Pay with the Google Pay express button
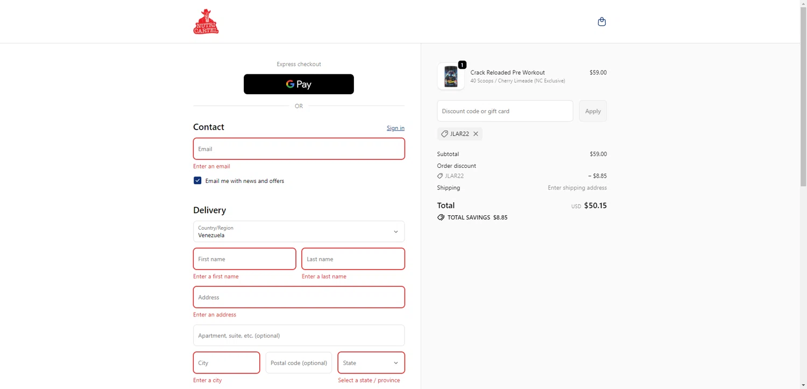This screenshot has width=807, height=389. (299, 84)
